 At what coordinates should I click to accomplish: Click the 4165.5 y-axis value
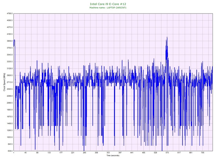(10, 34)
